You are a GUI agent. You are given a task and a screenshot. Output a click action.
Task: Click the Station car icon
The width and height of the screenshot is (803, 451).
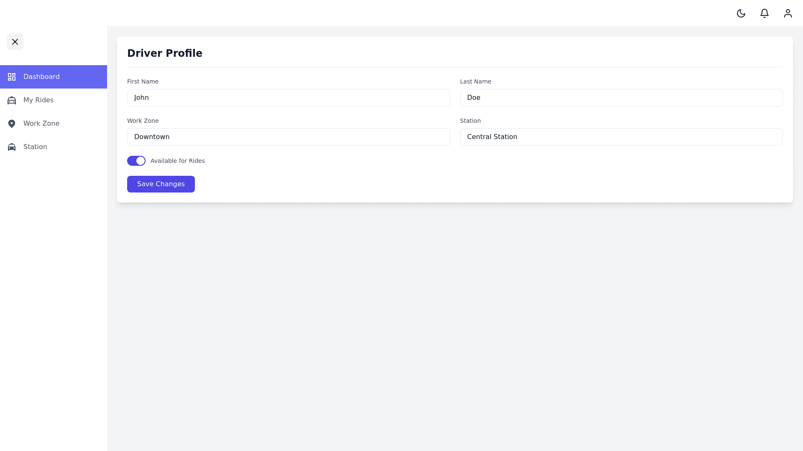coord(12,147)
